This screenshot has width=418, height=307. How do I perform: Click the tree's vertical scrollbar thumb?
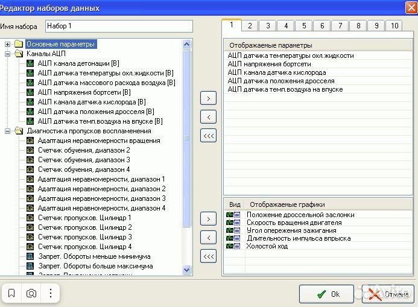187,138
